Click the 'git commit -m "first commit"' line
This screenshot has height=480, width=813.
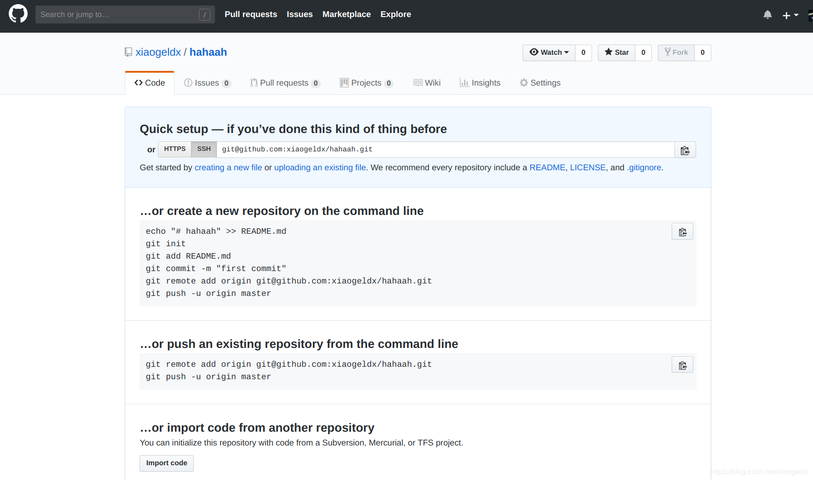[x=216, y=269]
